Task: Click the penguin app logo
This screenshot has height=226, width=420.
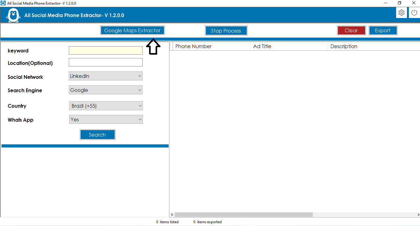Action: [13, 15]
